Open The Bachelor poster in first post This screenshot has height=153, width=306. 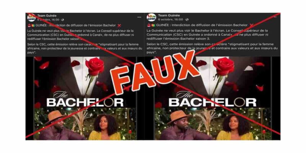coord(85,98)
